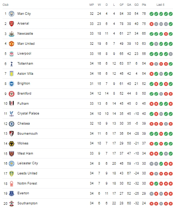
Task: Click the Everton club crest
Action: pyautogui.click(x=12, y=194)
